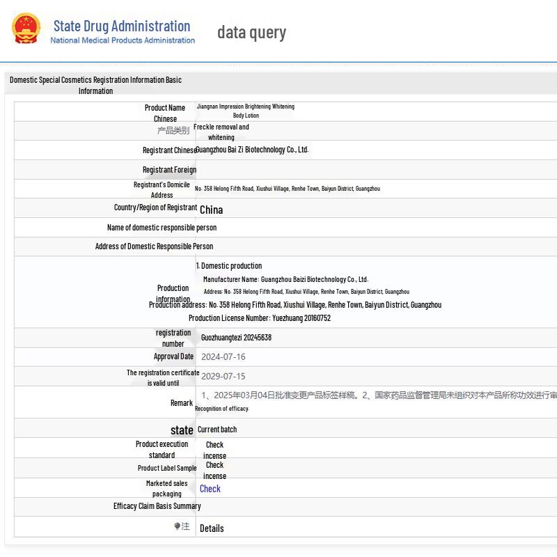The height and width of the screenshot is (557, 557).
Task: Click the 'Country/Region of Registrant' label
Action: (155, 207)
